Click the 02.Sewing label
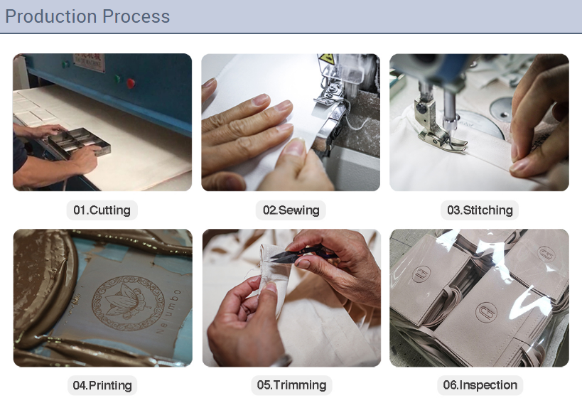The height and width of the screenshot is (398, 582). pos(291,210)
